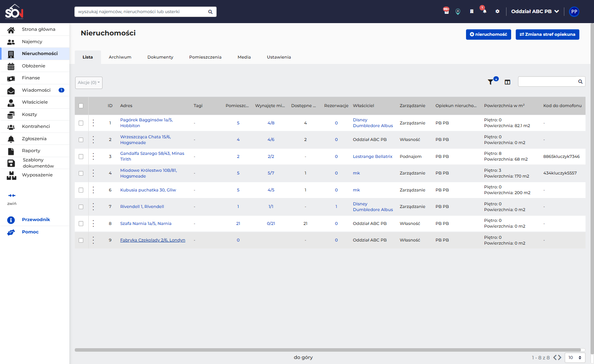Click the building icon in the top bar
Screen dimensions: 594x364
click(471, 12)
